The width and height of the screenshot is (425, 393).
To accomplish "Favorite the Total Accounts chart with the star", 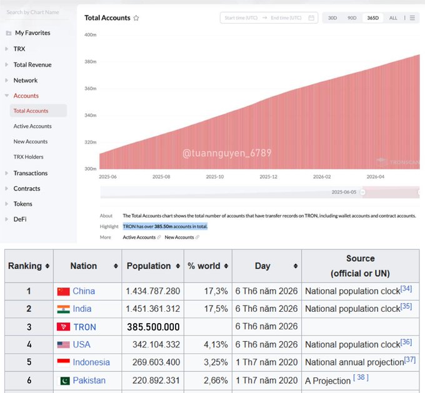I will point(136,18).
